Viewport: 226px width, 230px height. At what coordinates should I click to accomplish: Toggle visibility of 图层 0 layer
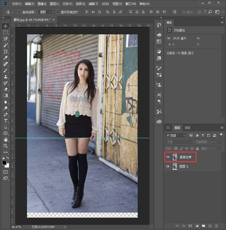[168, 166]
